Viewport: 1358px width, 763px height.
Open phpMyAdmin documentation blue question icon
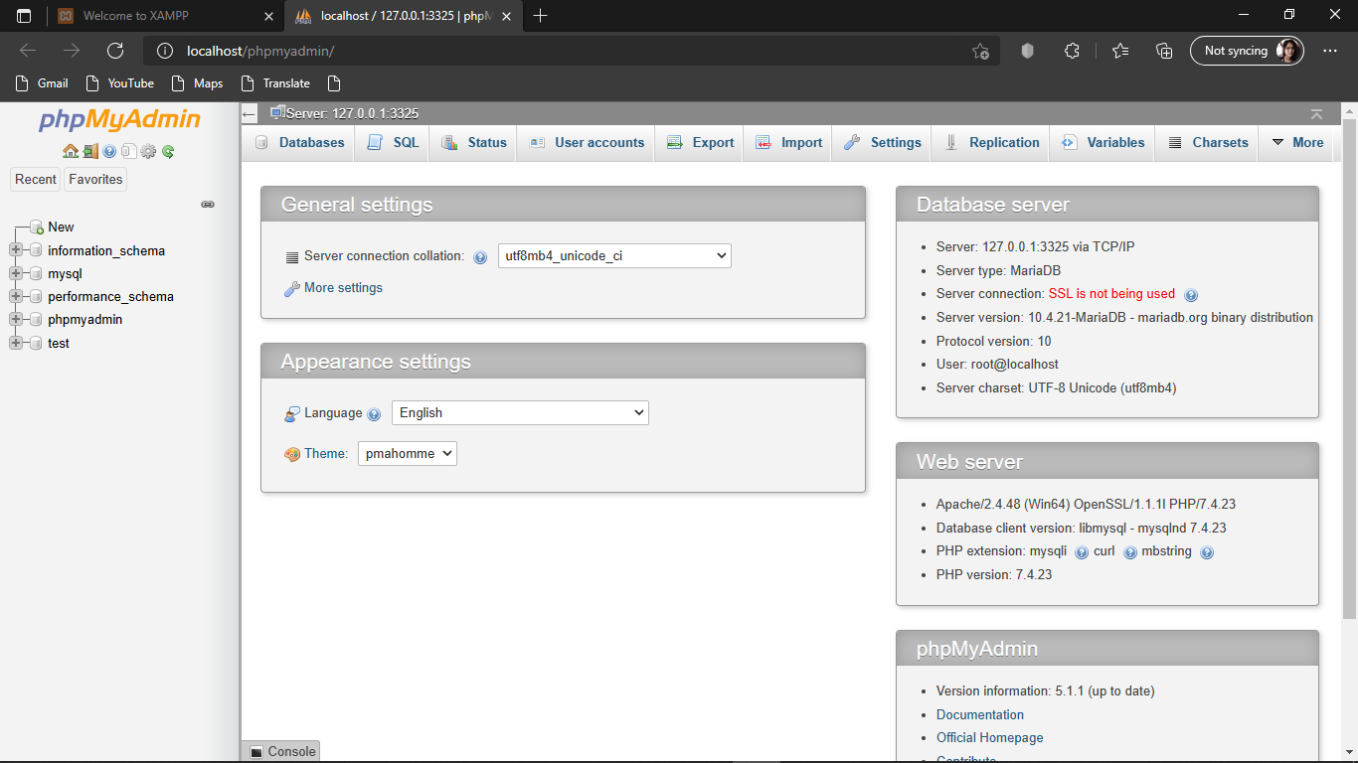(109, 152)
